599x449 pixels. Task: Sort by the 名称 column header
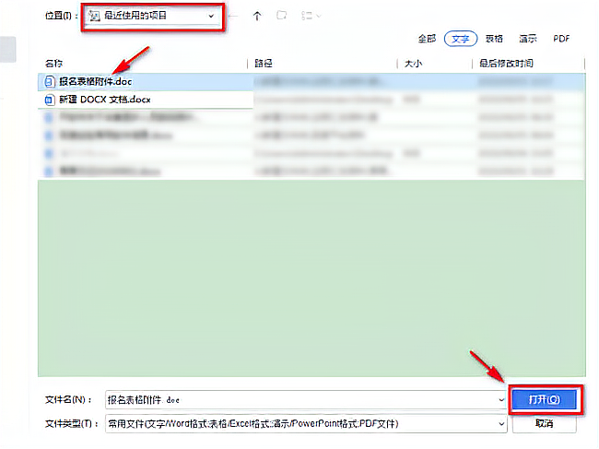click(x=53, y=64)
